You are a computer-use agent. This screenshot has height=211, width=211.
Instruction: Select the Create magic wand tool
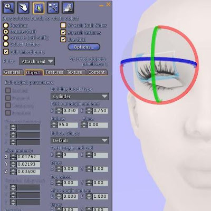click(x=53, y=7)
